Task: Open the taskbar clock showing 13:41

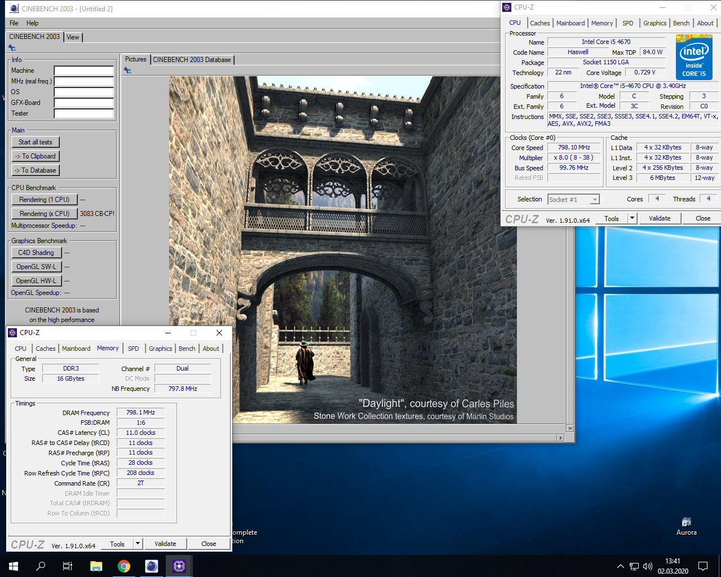Action: click(673, 566)
